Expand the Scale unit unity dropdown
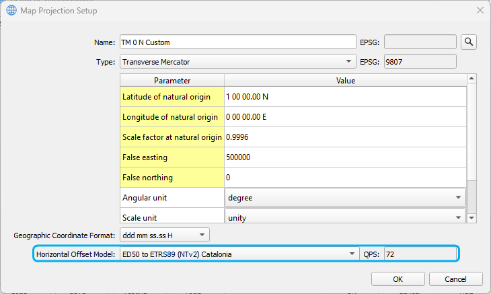Viewport: 491px width, 294px height. pyautogui.click(x=345, y=217)
